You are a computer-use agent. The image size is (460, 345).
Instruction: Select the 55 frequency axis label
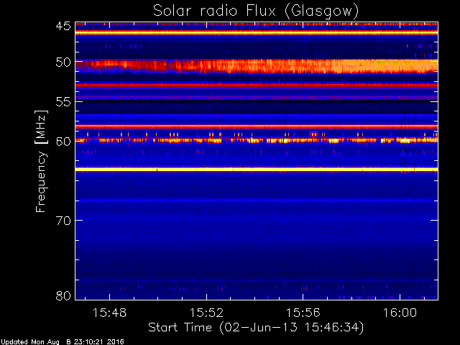click(63, 101)
